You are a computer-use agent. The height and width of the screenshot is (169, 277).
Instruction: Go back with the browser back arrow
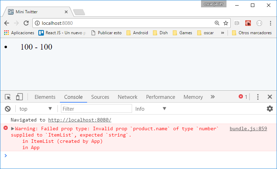pyautogui.click(x=7, y=23)
